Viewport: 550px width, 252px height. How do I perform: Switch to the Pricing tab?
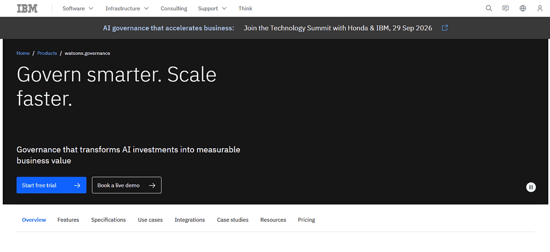(307, 220)
